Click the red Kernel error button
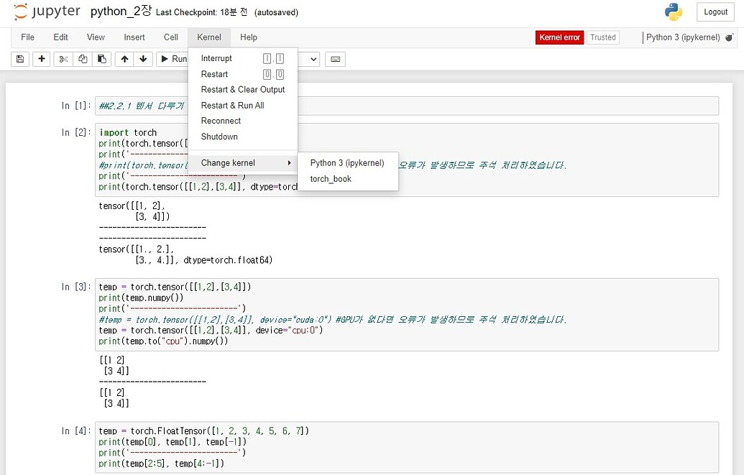Image resolution: width=744 pixels, height=475 pixels. (x=559, y=37)
